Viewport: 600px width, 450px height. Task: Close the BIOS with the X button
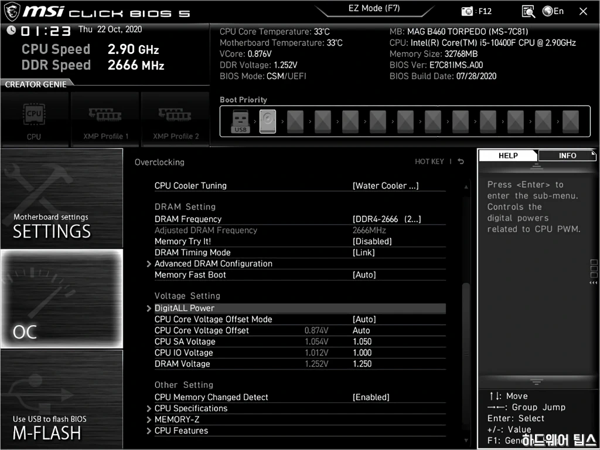point(583,12)
